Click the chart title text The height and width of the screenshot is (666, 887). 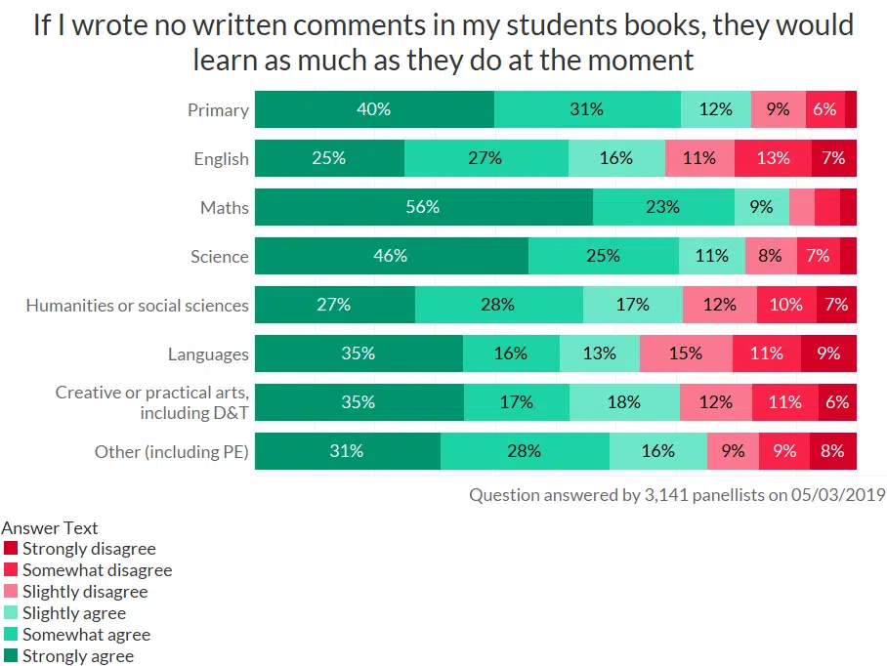coord(443,42)
